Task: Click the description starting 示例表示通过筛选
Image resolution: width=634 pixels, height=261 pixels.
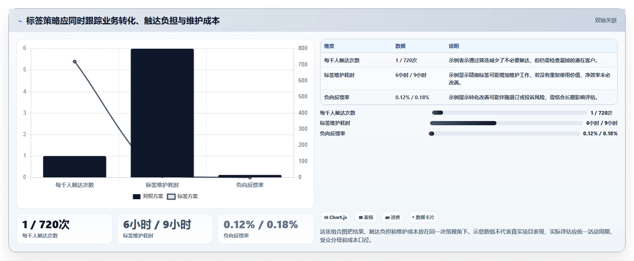Action: 524,61
